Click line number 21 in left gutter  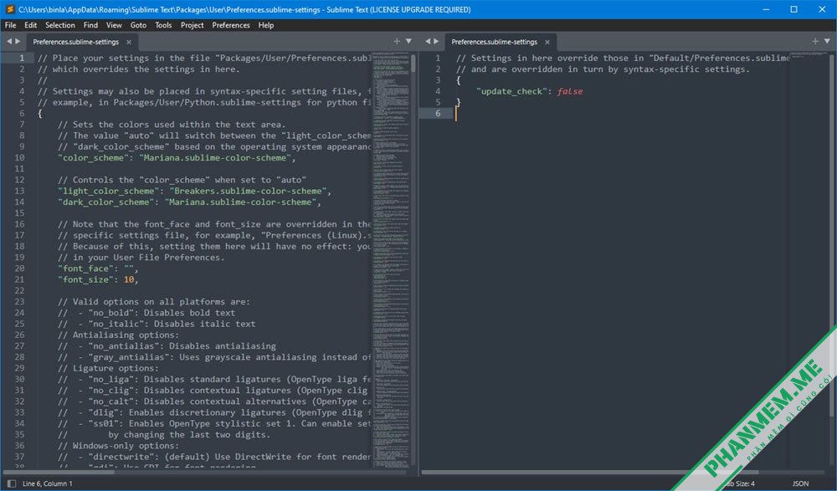click(x=19, y=279)
